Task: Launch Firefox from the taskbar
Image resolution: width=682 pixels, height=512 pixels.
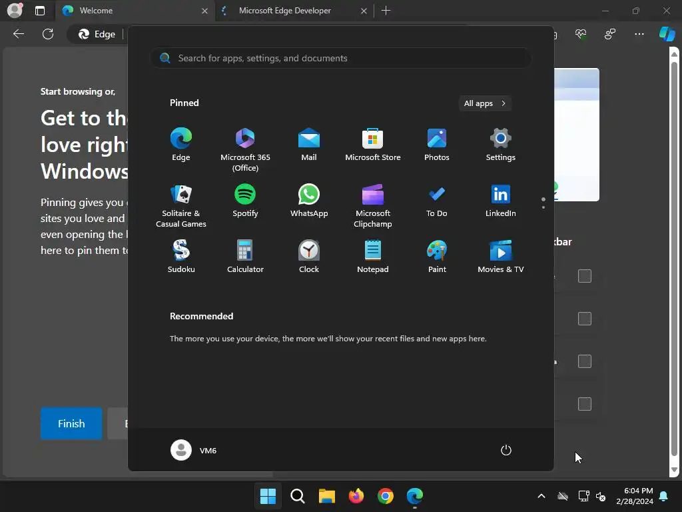Action: pyautogui.click(x=356, y=496)
